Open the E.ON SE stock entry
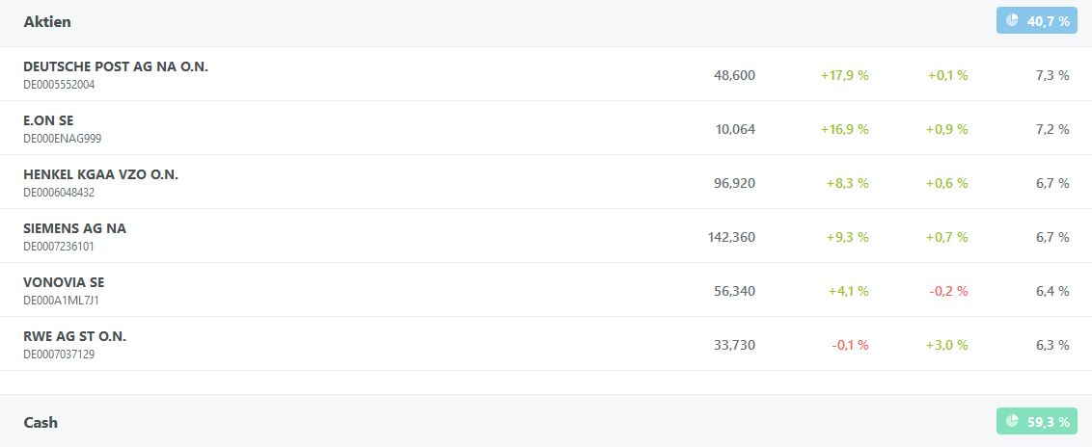Screen dimensions: 1092x447 pyautogui.click(x=48, y=120)
